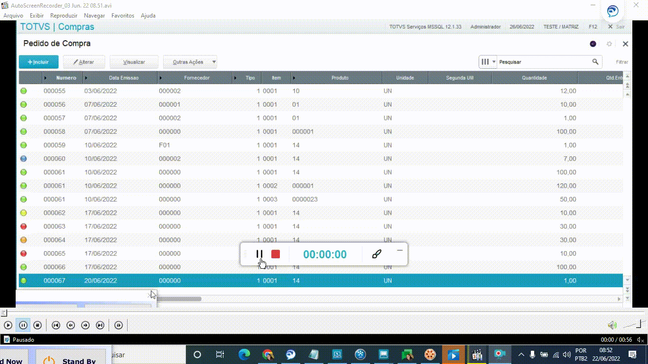Expand the Produto column header arrow

tap(294, 78)
